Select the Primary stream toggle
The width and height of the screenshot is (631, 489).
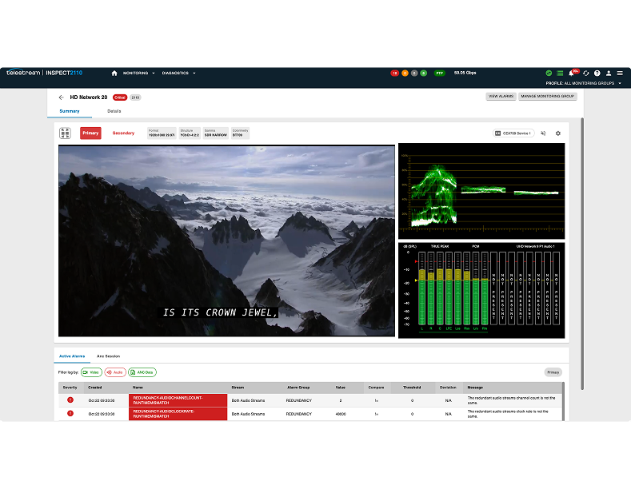90,133
